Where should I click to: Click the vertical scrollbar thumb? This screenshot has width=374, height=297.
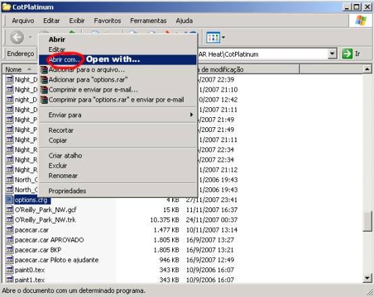tap(367, 221)
